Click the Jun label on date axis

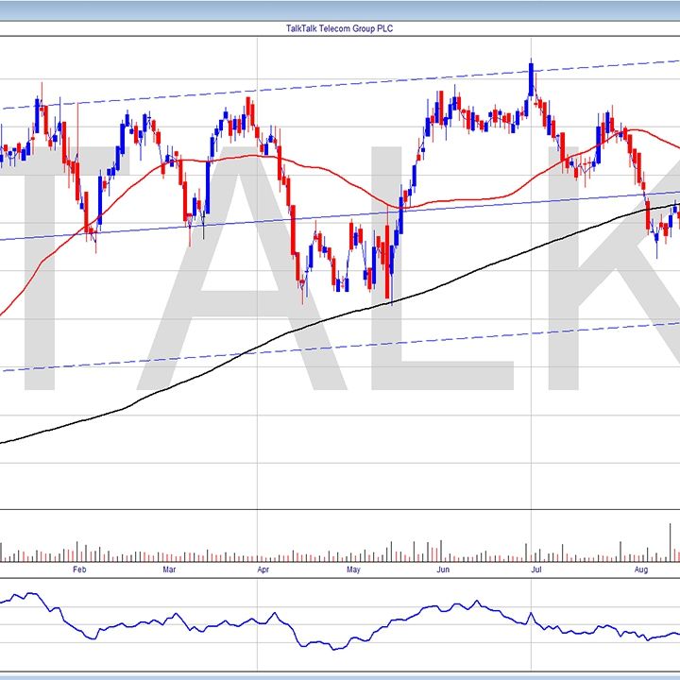pyautogui.click(x=443, y=569)
